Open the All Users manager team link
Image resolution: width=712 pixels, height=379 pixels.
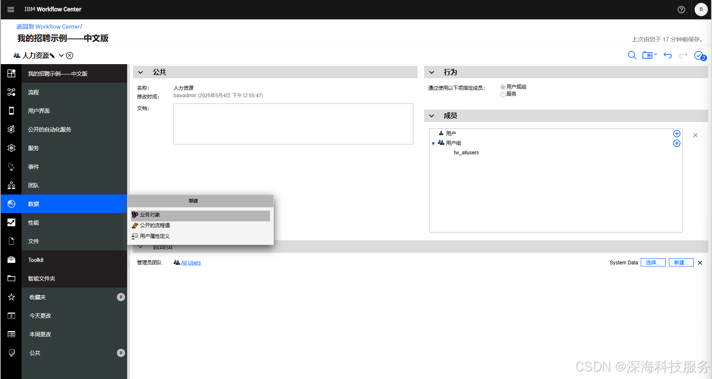(191, 263)
